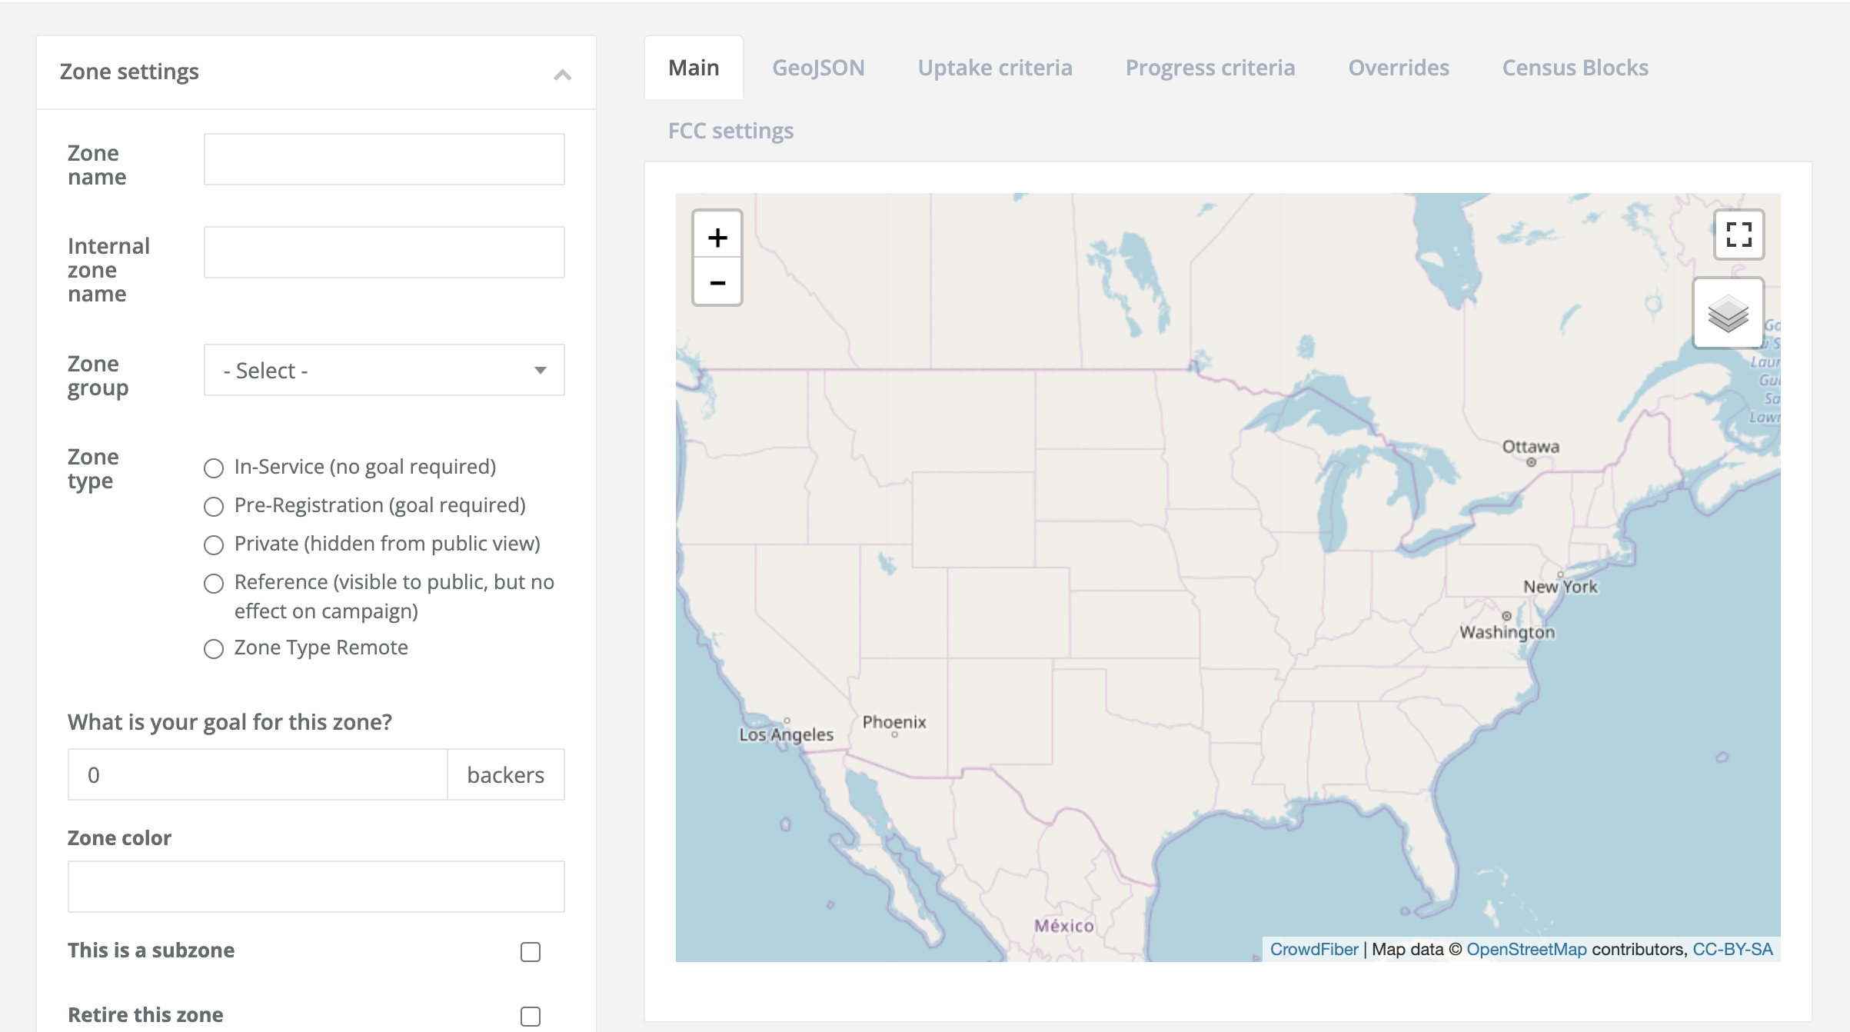Open the FCC settings tab
The width and height of the screenshot is (1850, 1032).
tap(729, 131)
